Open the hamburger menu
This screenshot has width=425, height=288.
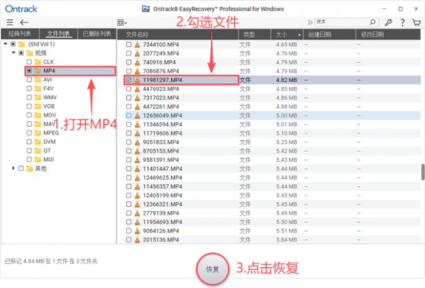pyautogui.click(x=10, y=22)
